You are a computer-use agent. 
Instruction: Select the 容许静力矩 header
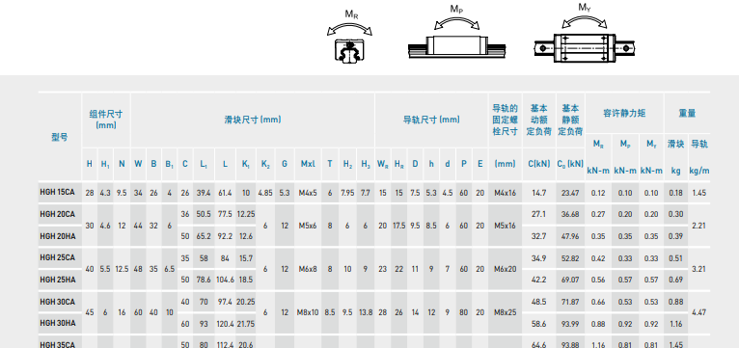[x=624, y=113]
